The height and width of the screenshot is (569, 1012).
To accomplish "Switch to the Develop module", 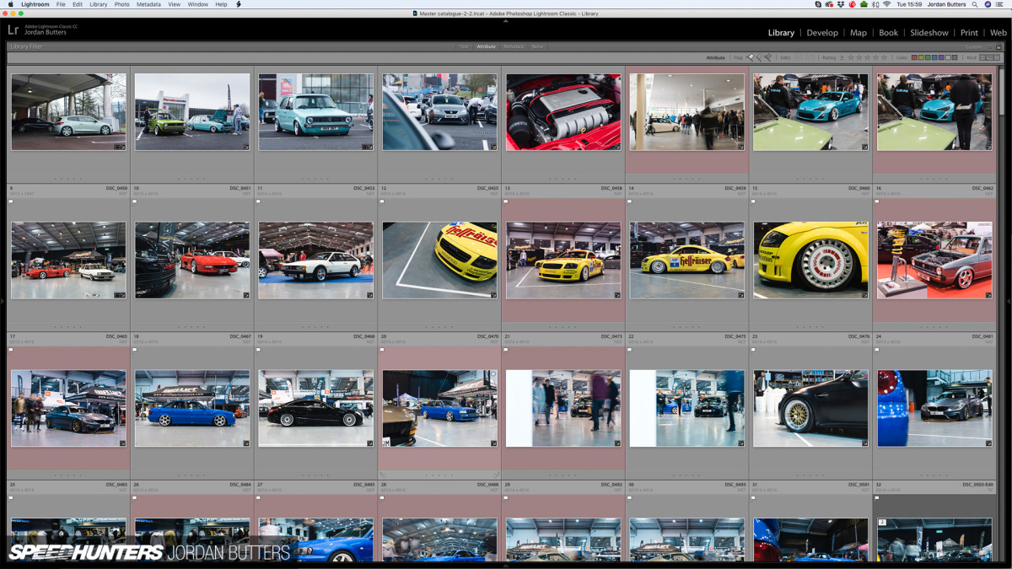I will [x=822, y=33].
